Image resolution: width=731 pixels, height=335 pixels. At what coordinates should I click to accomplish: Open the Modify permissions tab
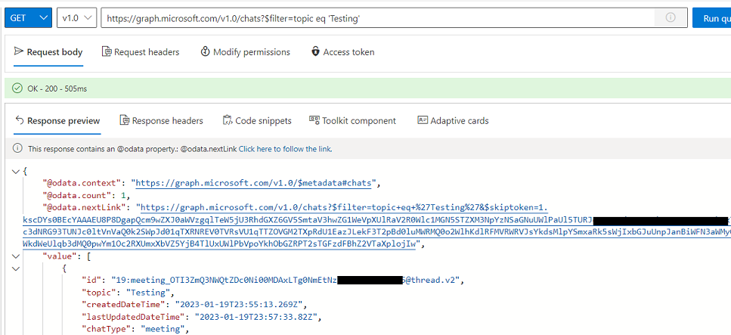[245, 52]
